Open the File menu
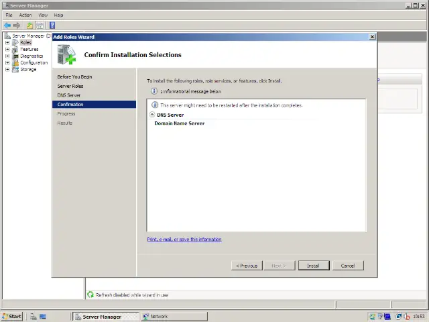Viewport: 429px width, 322px height. point(9,15)
